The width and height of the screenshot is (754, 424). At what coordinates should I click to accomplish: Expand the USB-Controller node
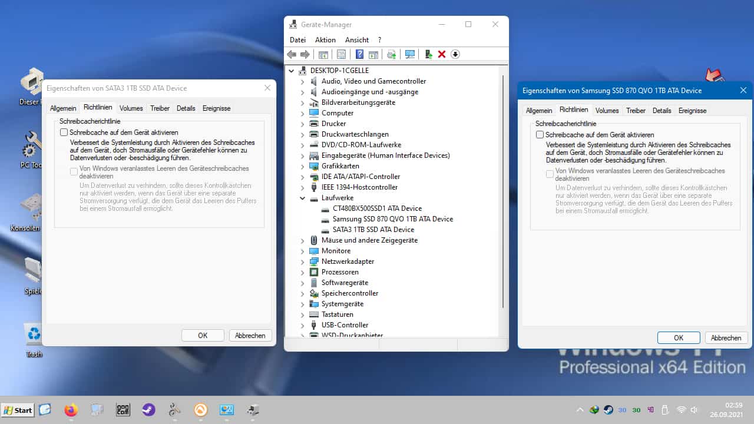coord(302,325)
